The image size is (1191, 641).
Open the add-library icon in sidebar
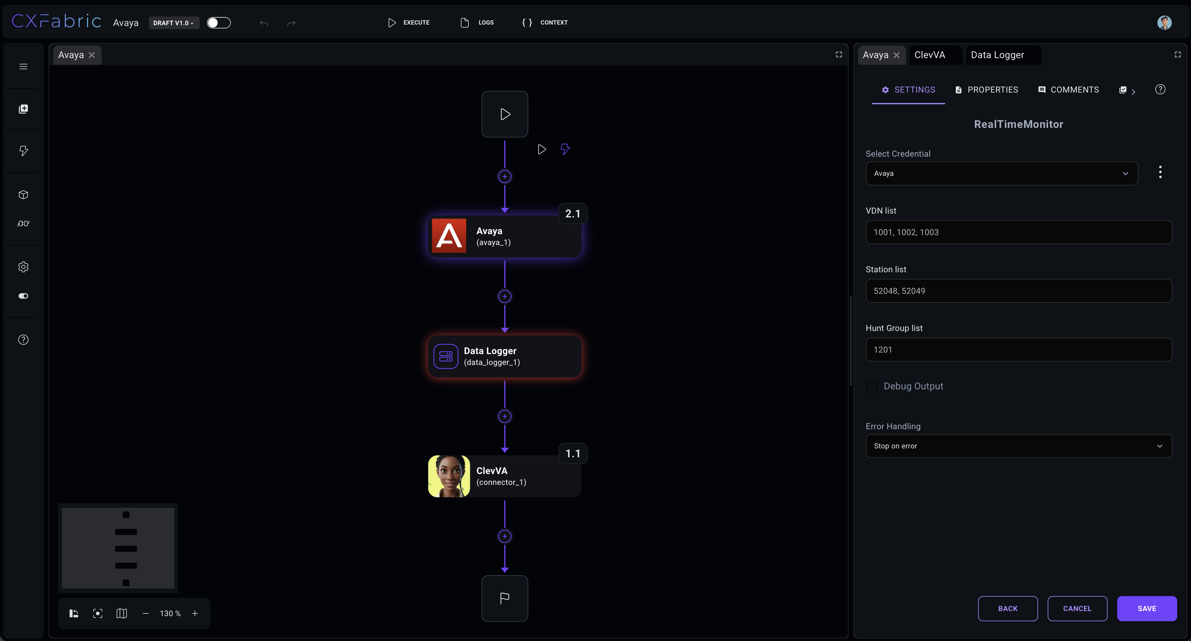click(23, 109)
